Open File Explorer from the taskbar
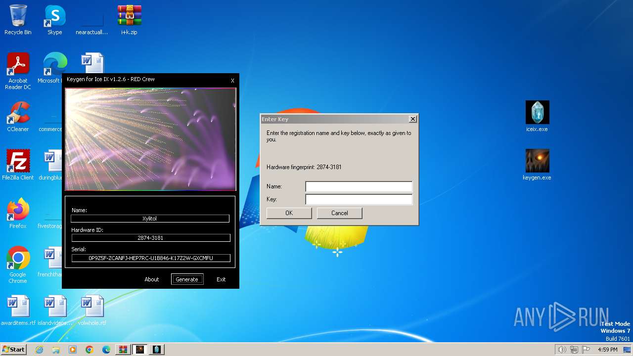This screenshot has width=633, height=356. pos(56,350)
